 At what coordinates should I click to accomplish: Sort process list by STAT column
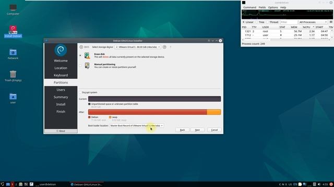pos(282,27)
